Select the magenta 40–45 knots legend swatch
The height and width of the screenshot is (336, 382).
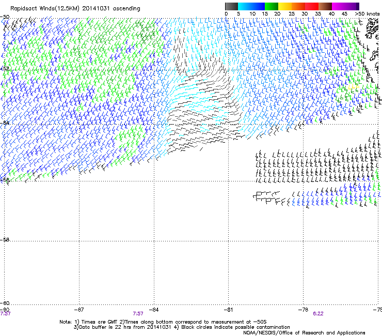coord(339,6)
